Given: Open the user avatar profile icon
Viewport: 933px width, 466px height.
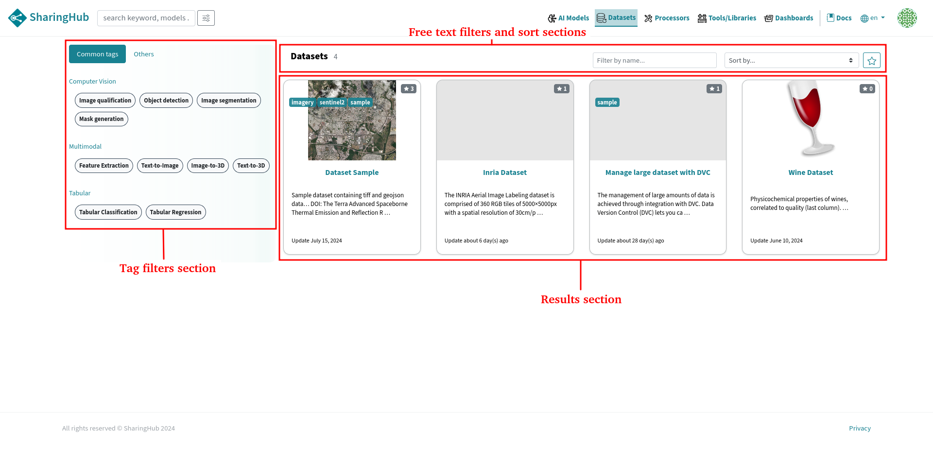Looking at the screenshot, I should coord(907,18).
